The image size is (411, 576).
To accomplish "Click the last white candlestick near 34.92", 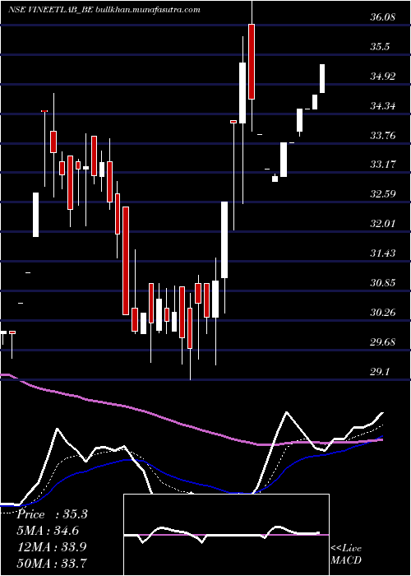I will pos(322,79).
